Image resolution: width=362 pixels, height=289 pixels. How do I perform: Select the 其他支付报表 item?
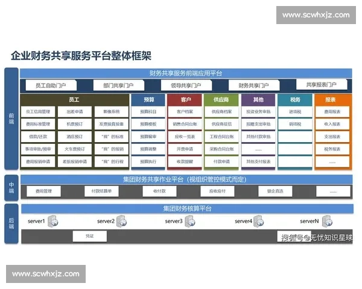click(258, 161)
